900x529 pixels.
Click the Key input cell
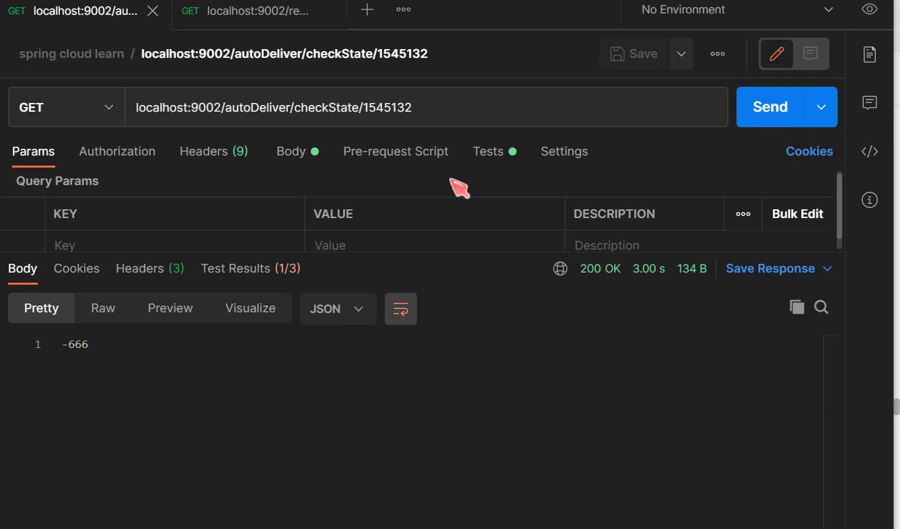tap(175, 244)
